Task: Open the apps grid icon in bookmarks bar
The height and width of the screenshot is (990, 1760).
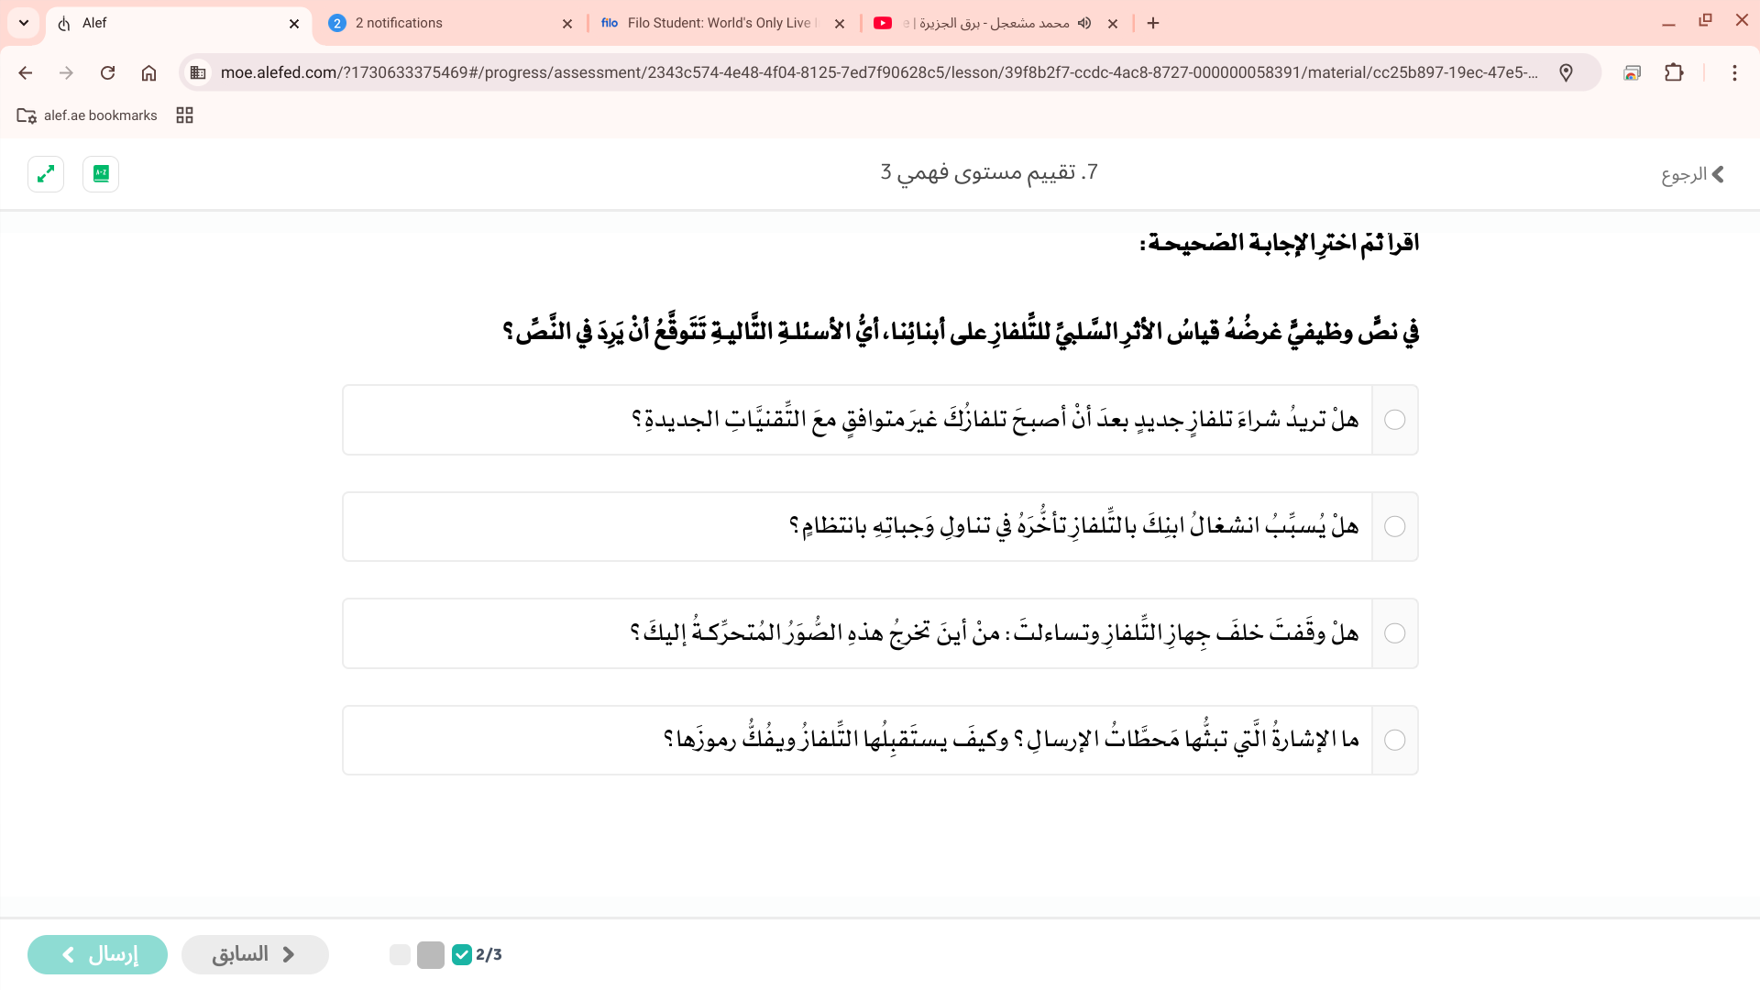Action: (x=184, y=115)
